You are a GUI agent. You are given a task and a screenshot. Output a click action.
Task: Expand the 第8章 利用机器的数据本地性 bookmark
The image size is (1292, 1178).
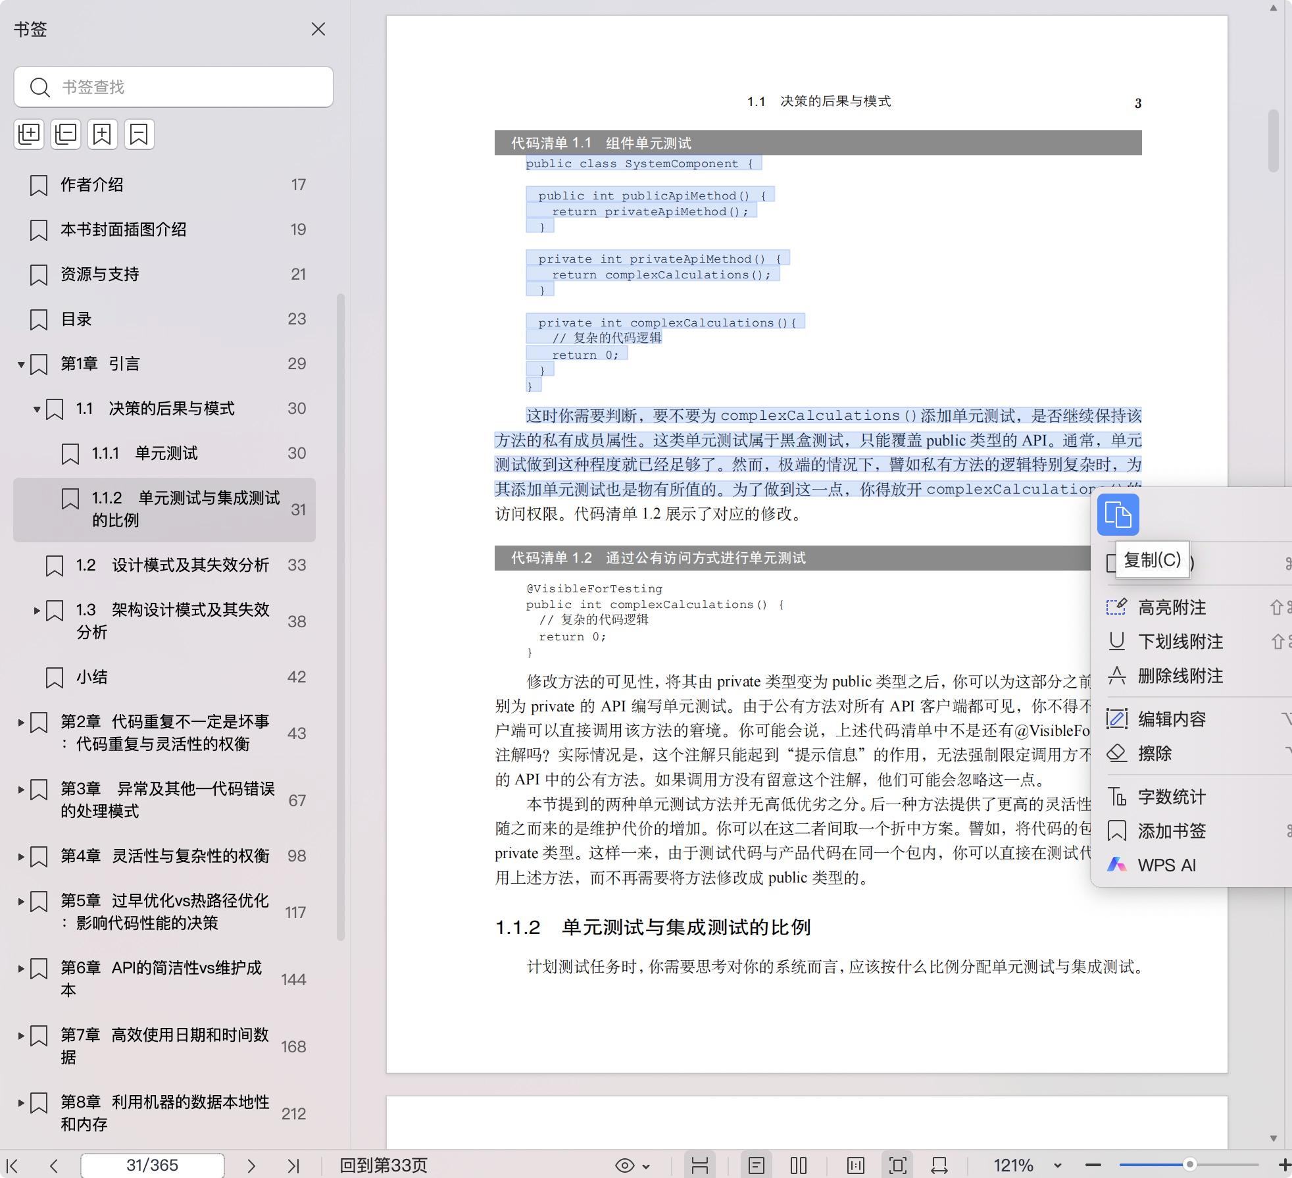[21, 1102]
